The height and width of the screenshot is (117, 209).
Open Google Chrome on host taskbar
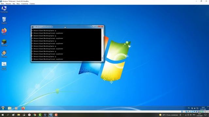[x=35, y=115]
